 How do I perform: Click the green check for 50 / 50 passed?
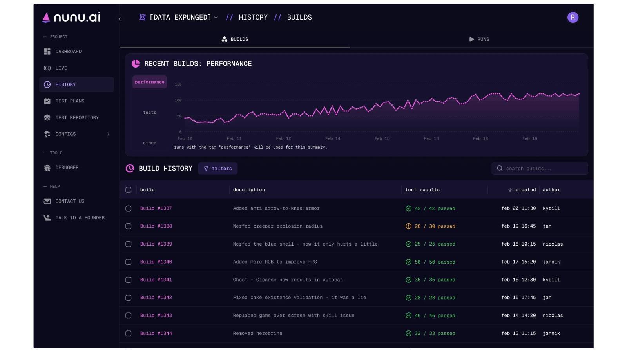pyautogui.click(x=408, y=262)
